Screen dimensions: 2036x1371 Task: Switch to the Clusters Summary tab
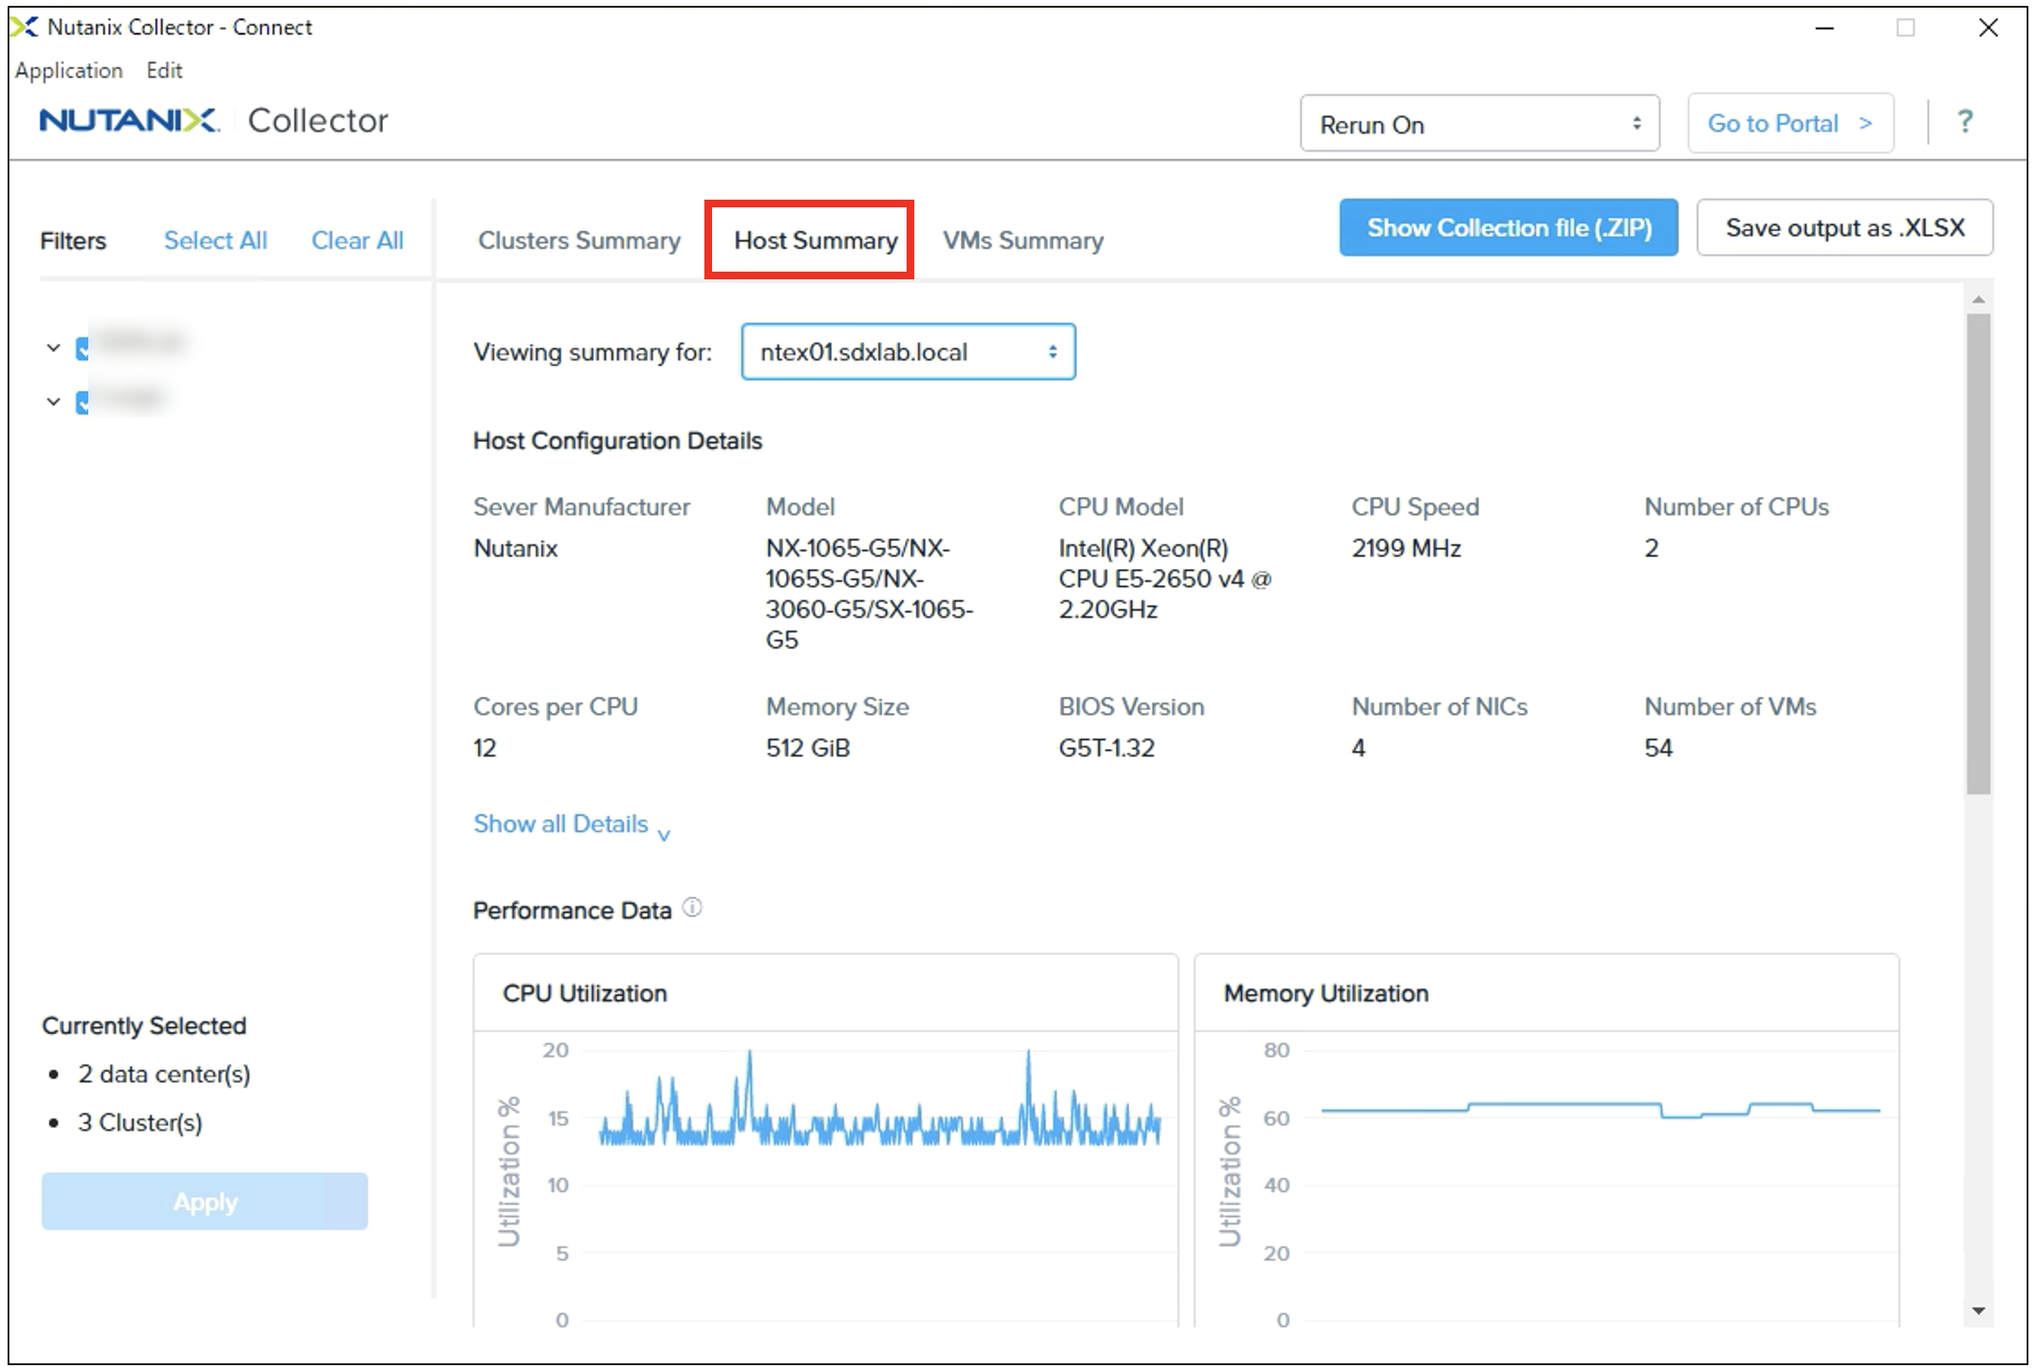tap(578, 241)
